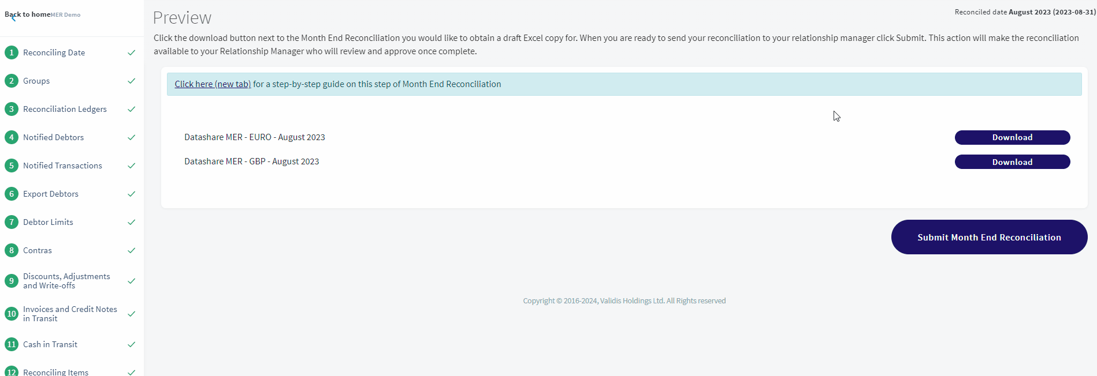Click the MER Demo label

65,15
